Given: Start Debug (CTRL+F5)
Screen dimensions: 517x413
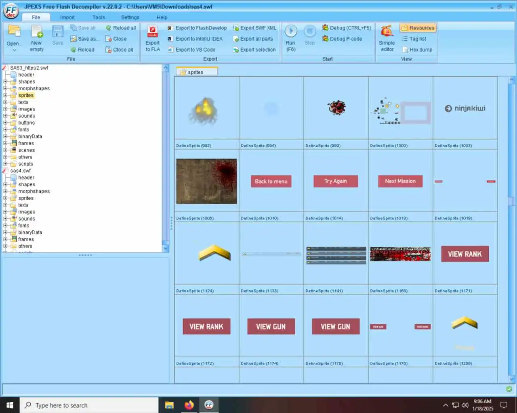Looking at the screenshot, I should point(347,28).
